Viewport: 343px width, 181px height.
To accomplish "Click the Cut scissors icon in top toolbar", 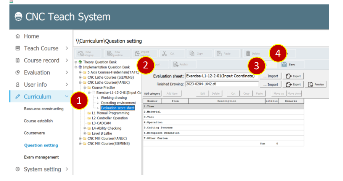I will coord(164,54).
